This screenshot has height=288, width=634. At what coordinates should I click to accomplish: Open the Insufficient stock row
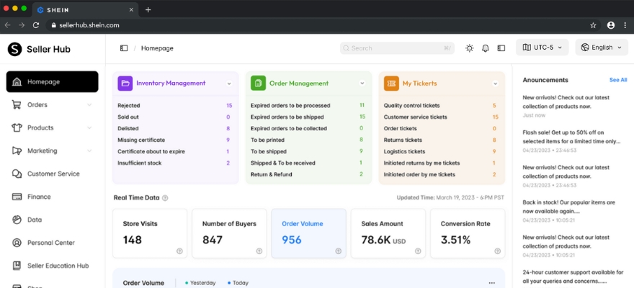click(175, 163)
